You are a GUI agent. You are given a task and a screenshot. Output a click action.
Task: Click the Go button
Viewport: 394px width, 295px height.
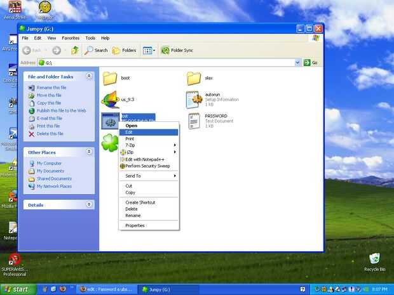tap(311, 62)
